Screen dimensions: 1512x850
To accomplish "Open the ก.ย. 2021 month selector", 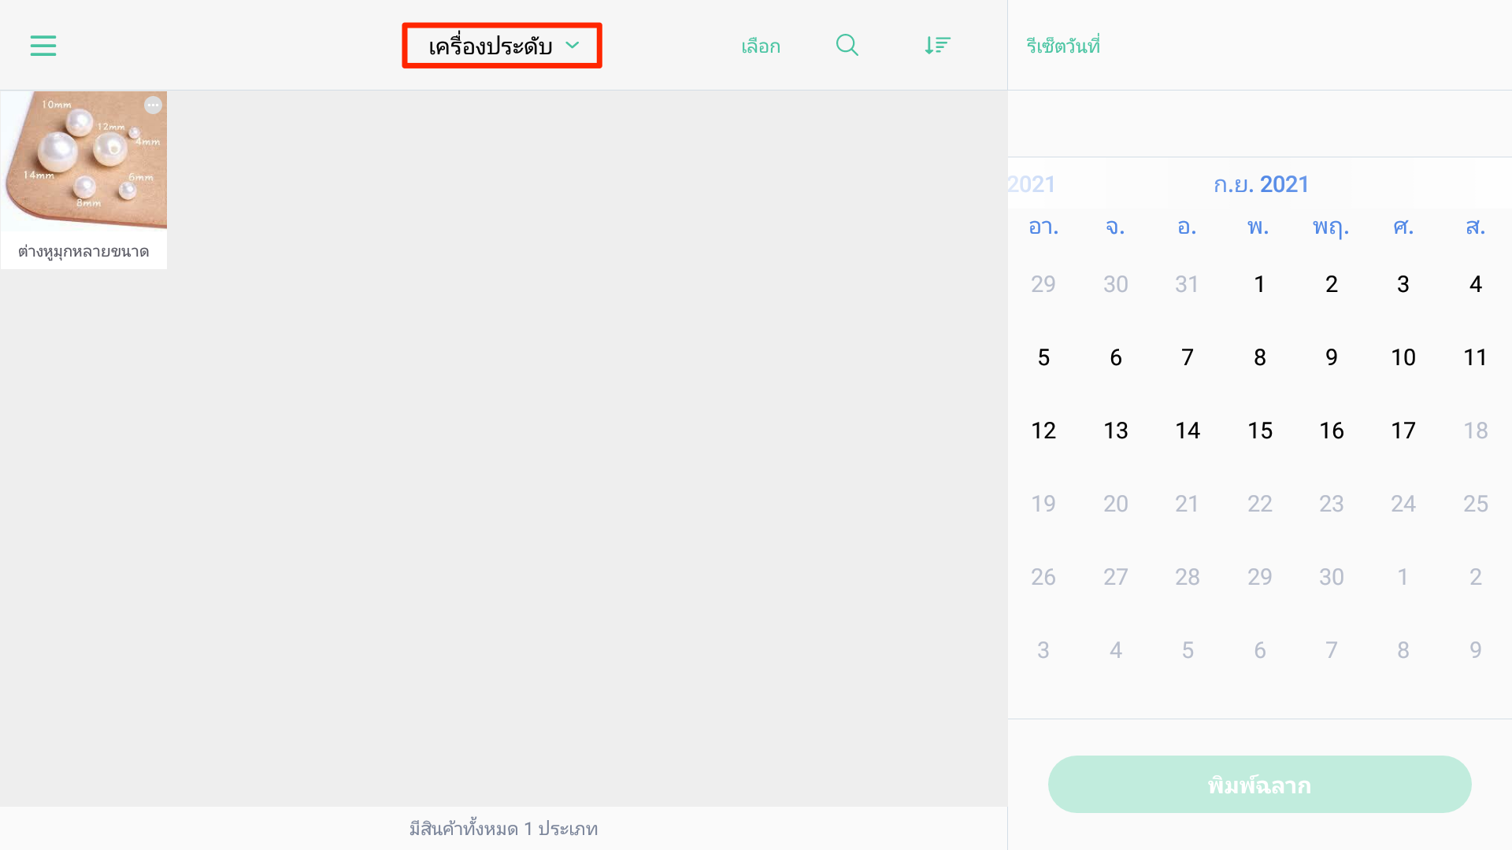I will [x=1261, y=184].
